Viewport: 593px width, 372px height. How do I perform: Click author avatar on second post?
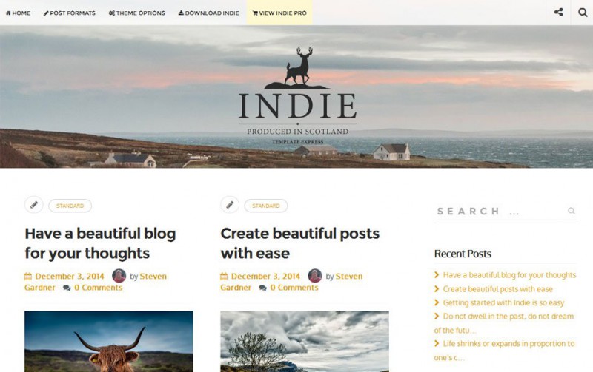tap(314, 276)
